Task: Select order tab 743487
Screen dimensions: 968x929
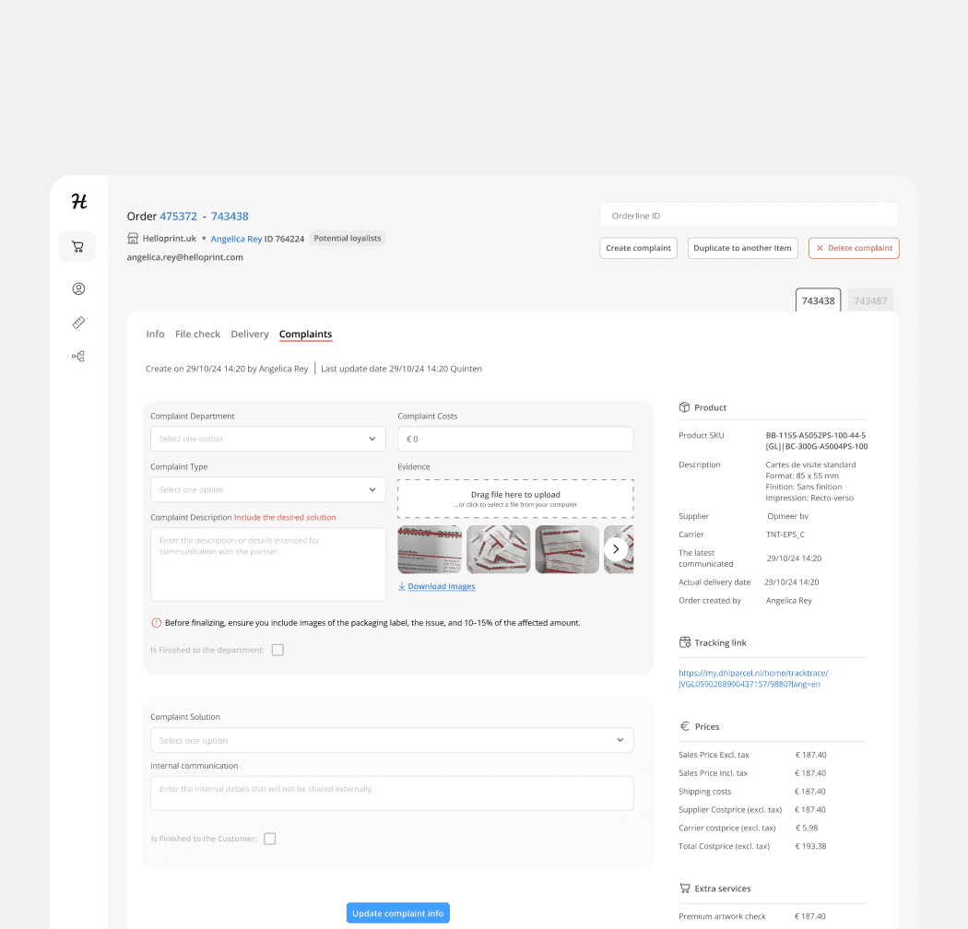Action: click(869, 300)
